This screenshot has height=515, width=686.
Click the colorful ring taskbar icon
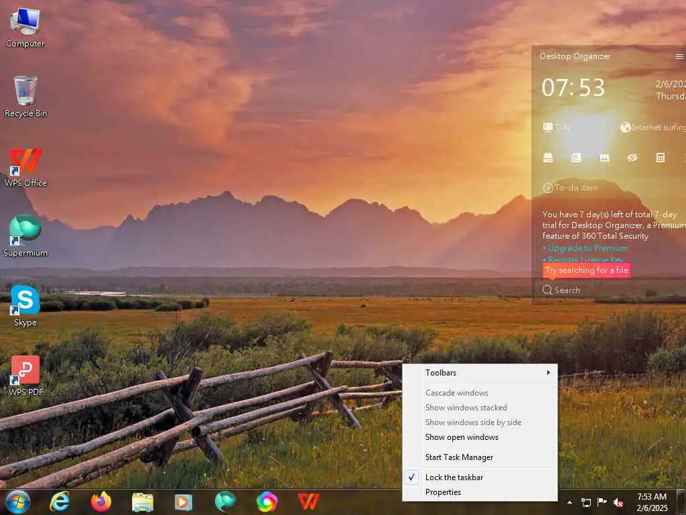tap(267, 502)
